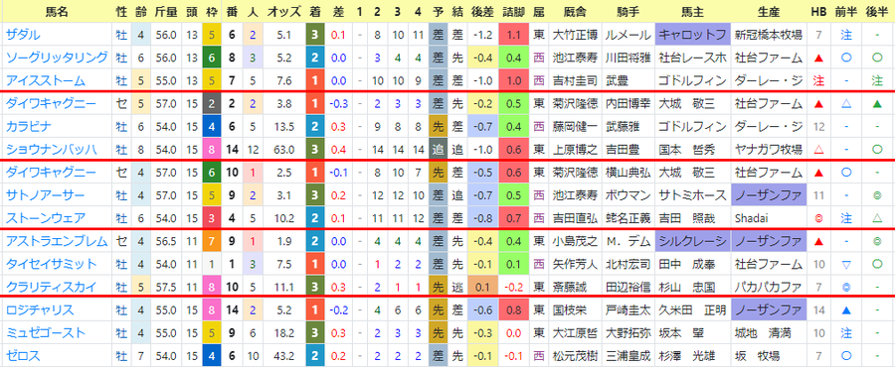Select the odds value 43.2
The height and width of the screenshot is (367, 895).
point(284,356)
